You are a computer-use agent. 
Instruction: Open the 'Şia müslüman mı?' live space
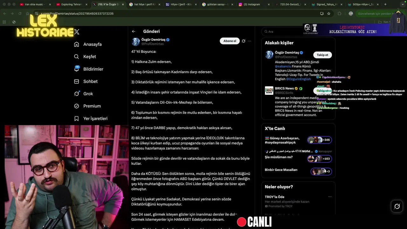tap(279, 157)
